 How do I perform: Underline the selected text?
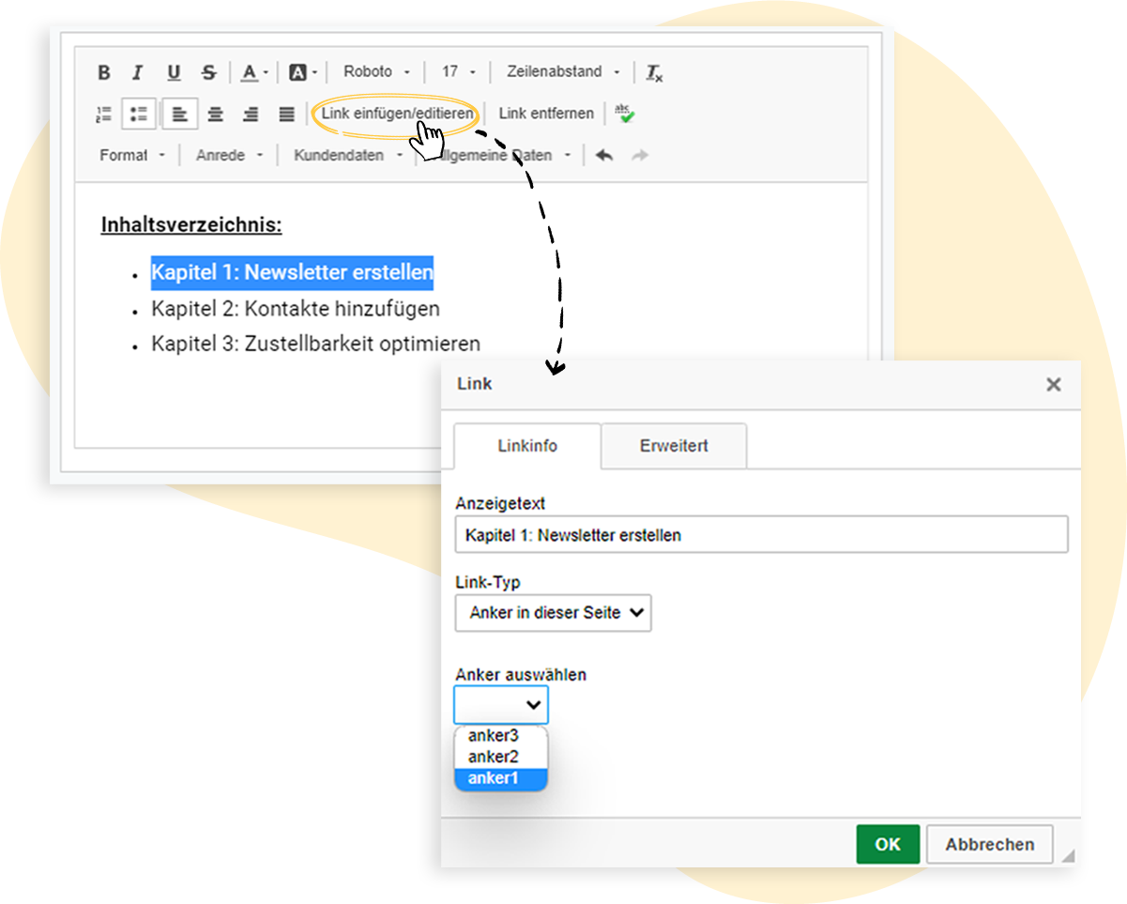tap(174, 72)
